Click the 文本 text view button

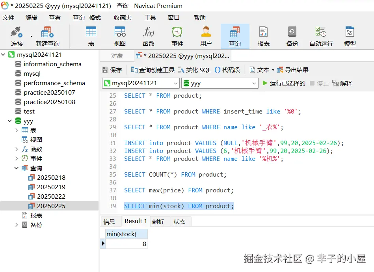pyautogui.click(x=259, y=70)
